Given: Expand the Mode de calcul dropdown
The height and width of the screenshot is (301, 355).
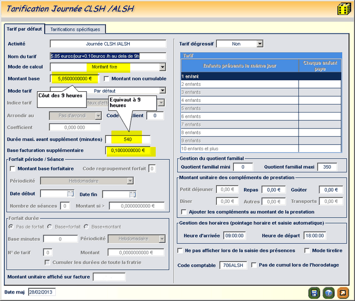Looking at the screenshot, I should pyautogui.click(x=163, y=67).
